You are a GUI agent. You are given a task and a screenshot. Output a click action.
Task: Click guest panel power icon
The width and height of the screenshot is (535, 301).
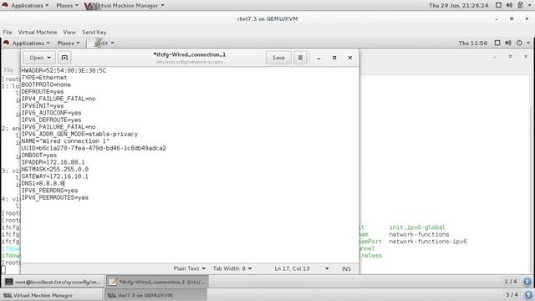point(519,43)
